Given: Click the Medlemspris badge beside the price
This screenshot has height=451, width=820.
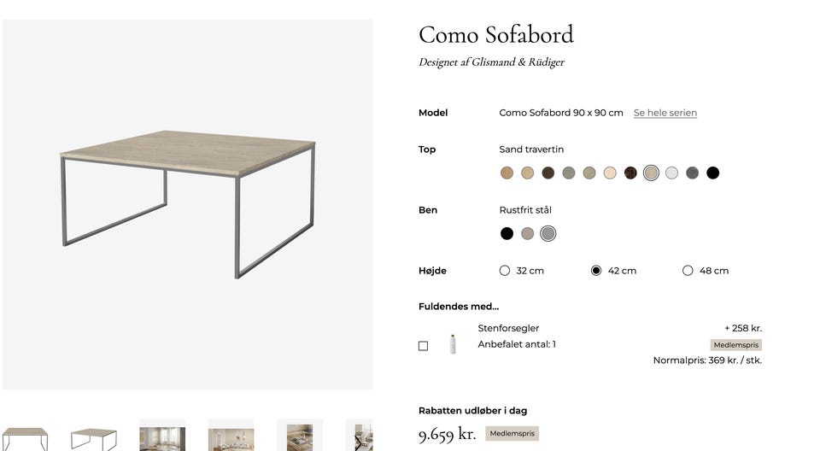Looking at the screenshot, I should coord(512,434).
